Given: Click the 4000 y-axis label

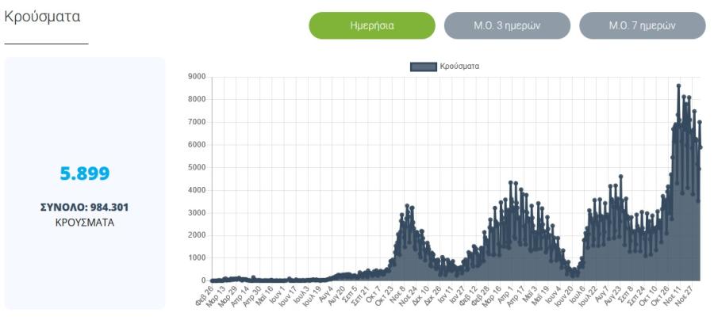Looking at the screenshot, I should coord(197,190).
